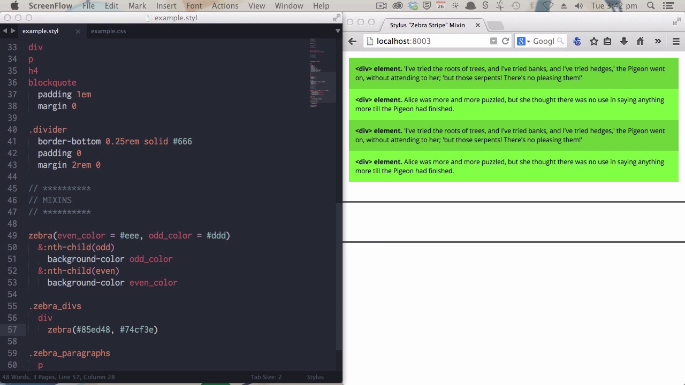
Task: Open Notification Center list icon
Action: click(668, 6)
